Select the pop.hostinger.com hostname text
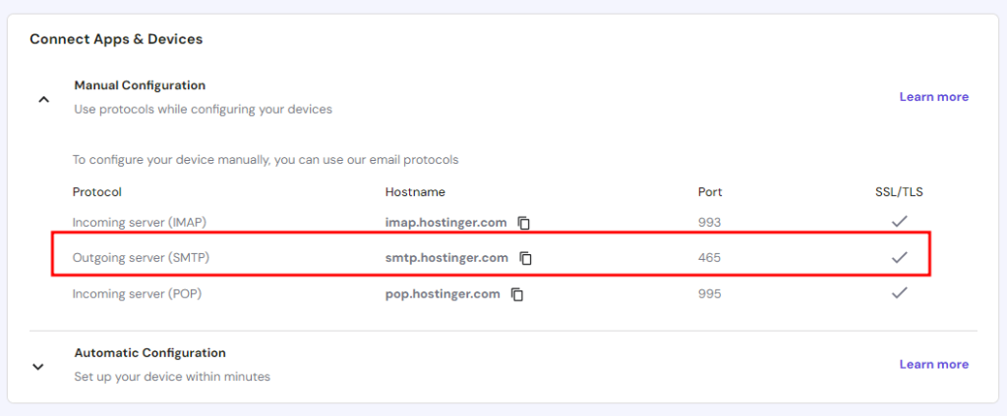The height and width of the screenshot is (416, 1007). coord(443,294)
